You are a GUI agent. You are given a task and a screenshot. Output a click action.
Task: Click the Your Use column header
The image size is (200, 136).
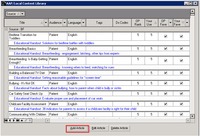click(151, 23)
